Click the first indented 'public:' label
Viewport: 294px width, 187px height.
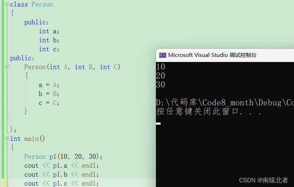tap(36, 22)
